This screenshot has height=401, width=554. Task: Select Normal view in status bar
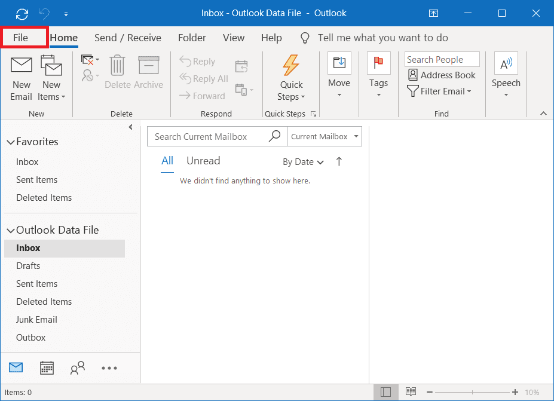pos(386,392)
